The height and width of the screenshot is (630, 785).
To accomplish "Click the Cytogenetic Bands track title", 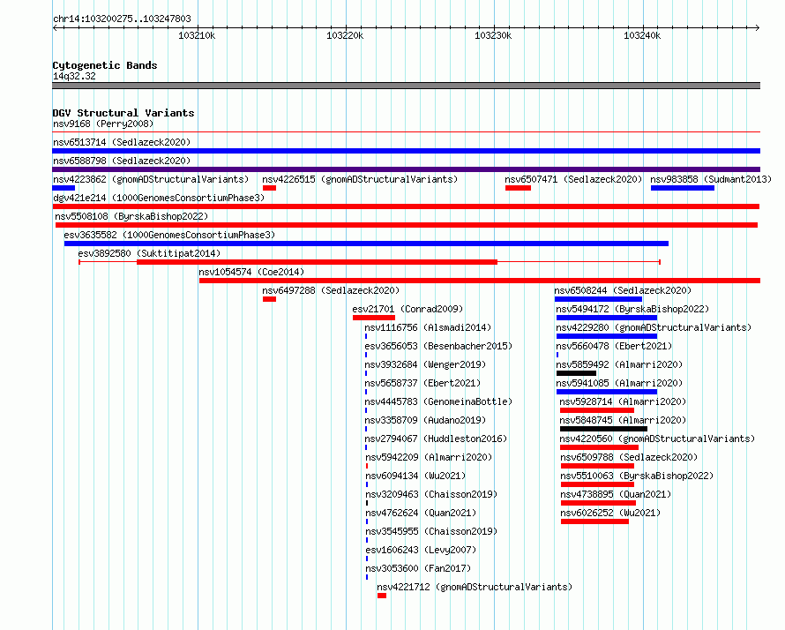I will pos(105,65).
